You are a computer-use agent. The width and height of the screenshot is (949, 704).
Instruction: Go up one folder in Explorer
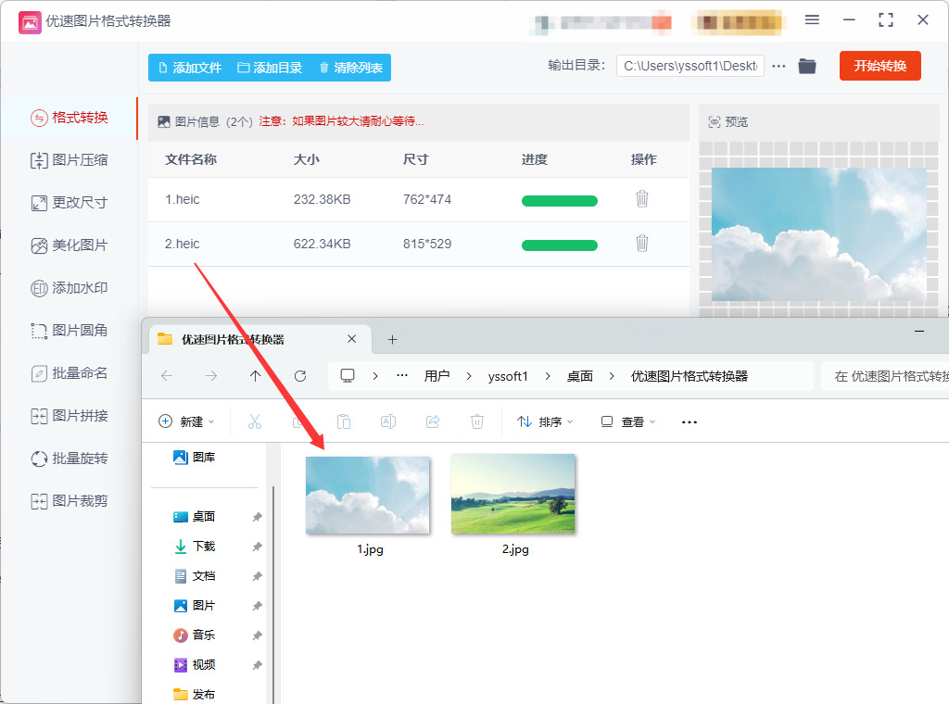click(256, 376)
